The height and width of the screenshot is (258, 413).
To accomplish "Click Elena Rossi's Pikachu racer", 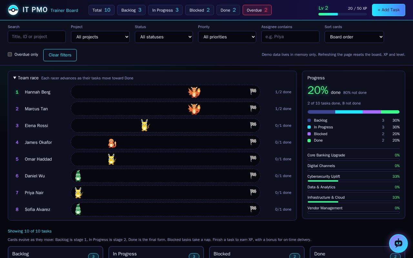I will (145, 125).
